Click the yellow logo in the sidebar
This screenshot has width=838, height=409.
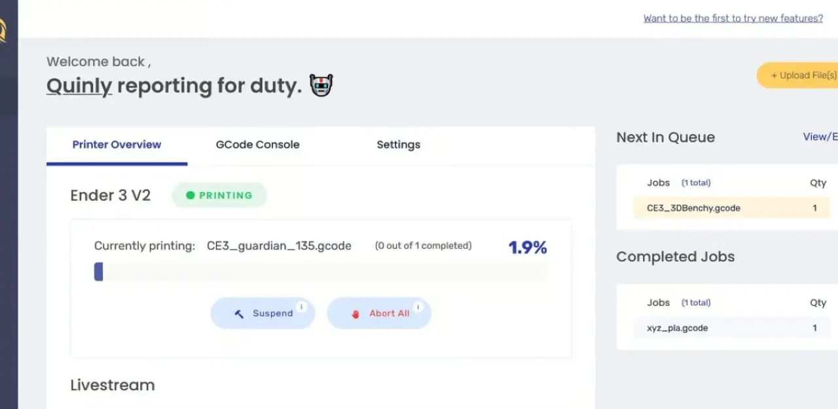[3, 29]
